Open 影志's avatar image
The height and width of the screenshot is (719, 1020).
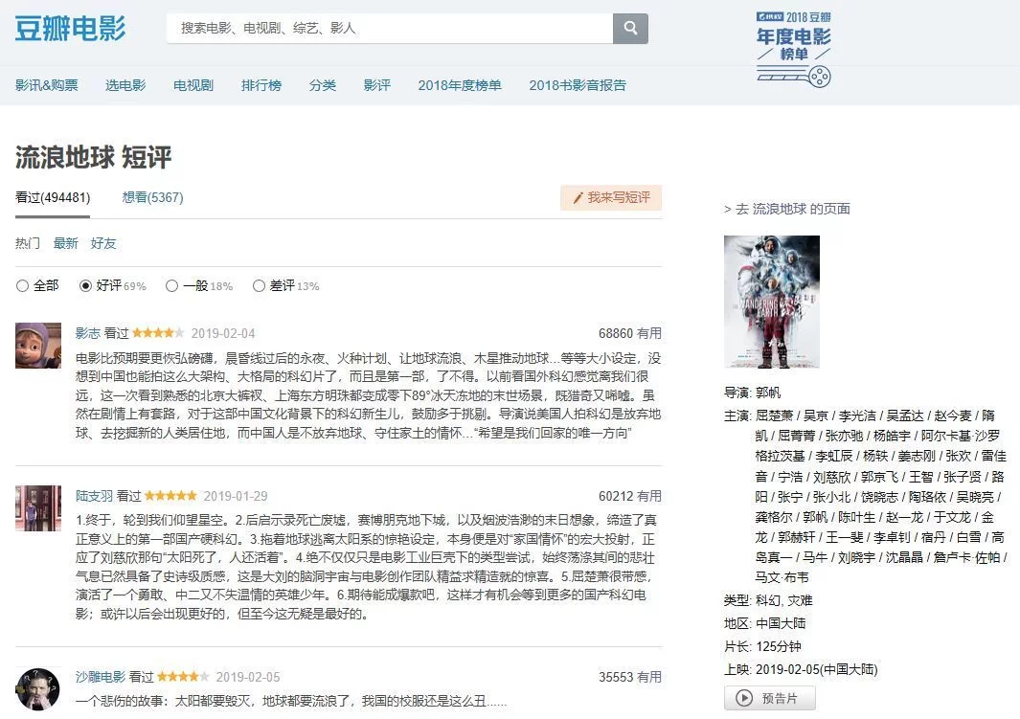38,346
